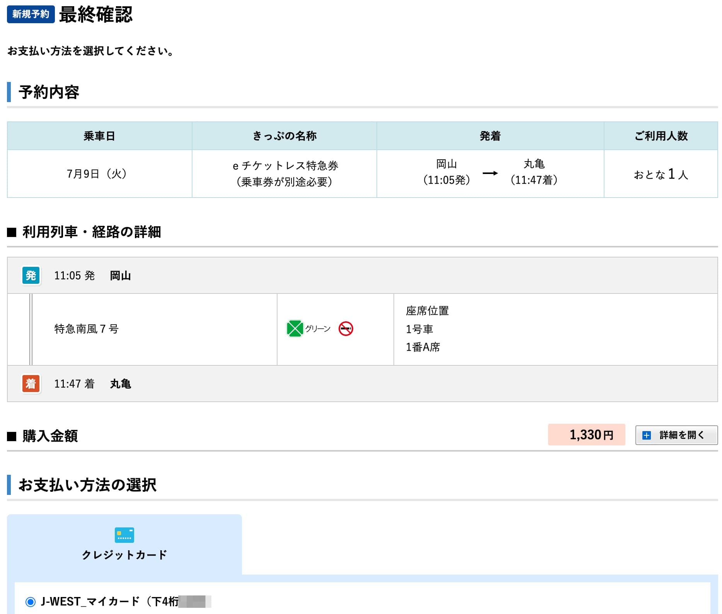
Task: Click the 1号車 car number text
Action: click(x=419, y=329)
